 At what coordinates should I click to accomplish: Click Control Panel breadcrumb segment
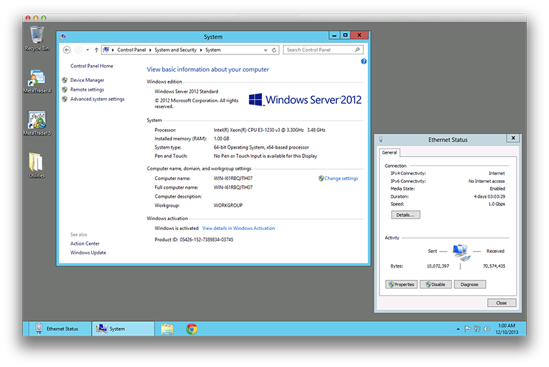coord(131,50)
